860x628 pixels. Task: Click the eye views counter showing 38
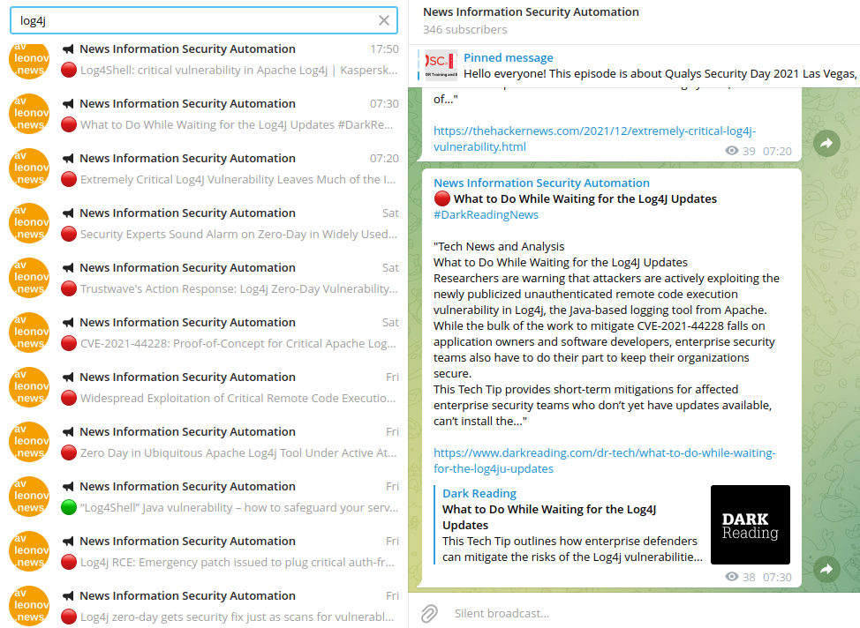point(740,577)
